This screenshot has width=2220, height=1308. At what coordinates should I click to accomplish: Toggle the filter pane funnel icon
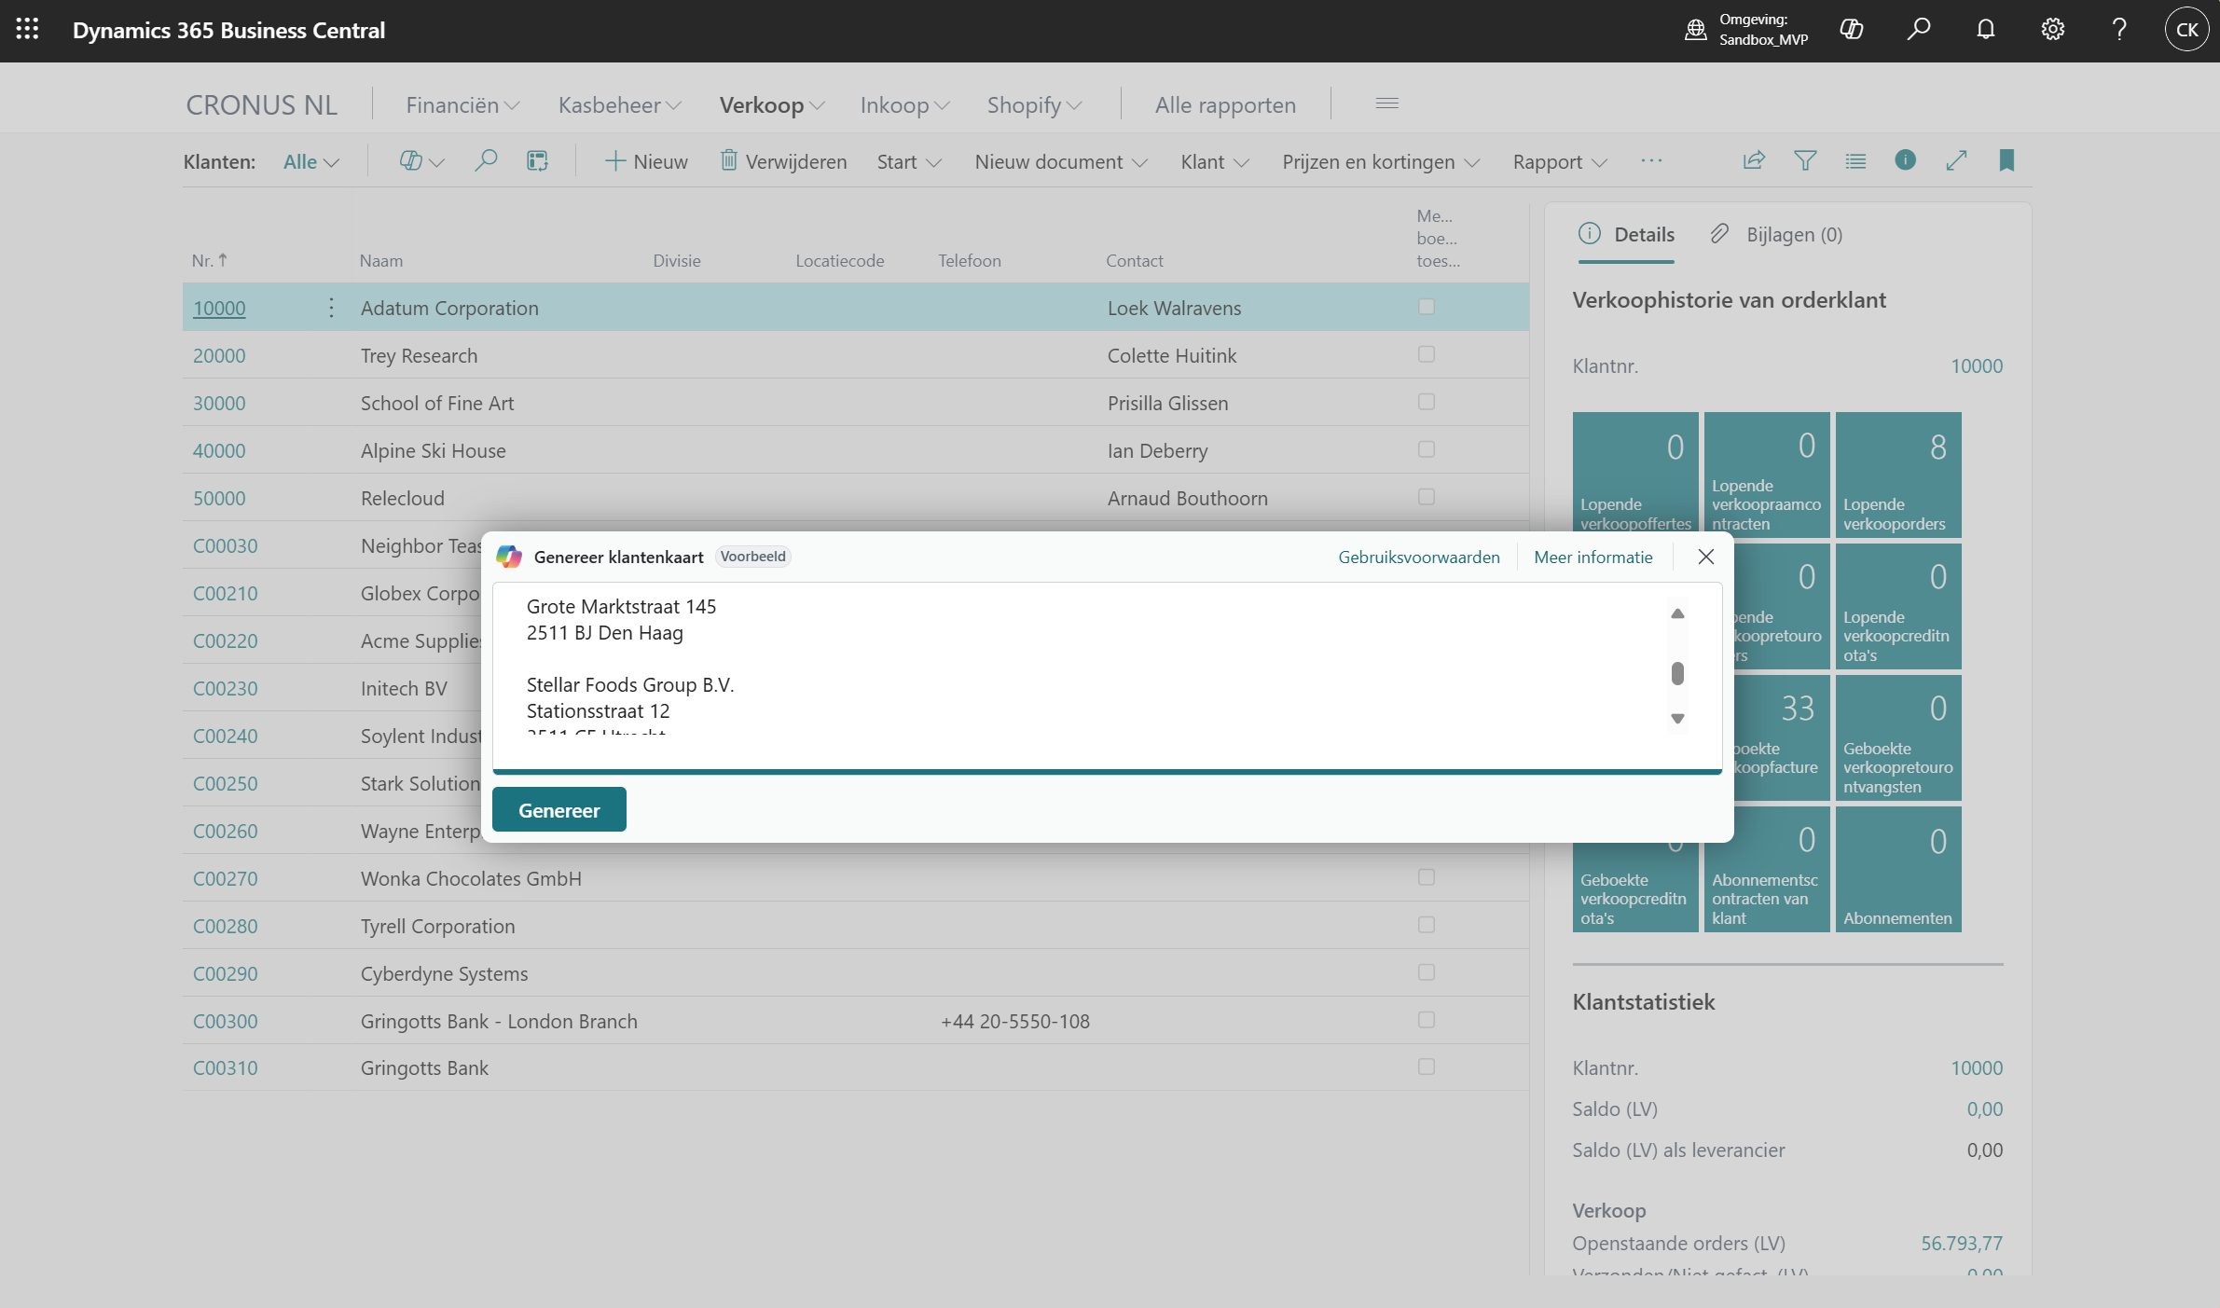(x=1804, y=160)
